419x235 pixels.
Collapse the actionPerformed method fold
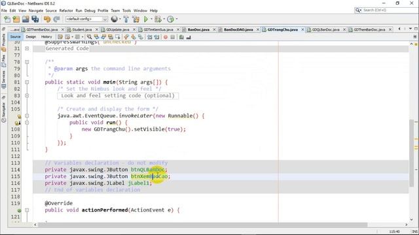tap(27, 210)
